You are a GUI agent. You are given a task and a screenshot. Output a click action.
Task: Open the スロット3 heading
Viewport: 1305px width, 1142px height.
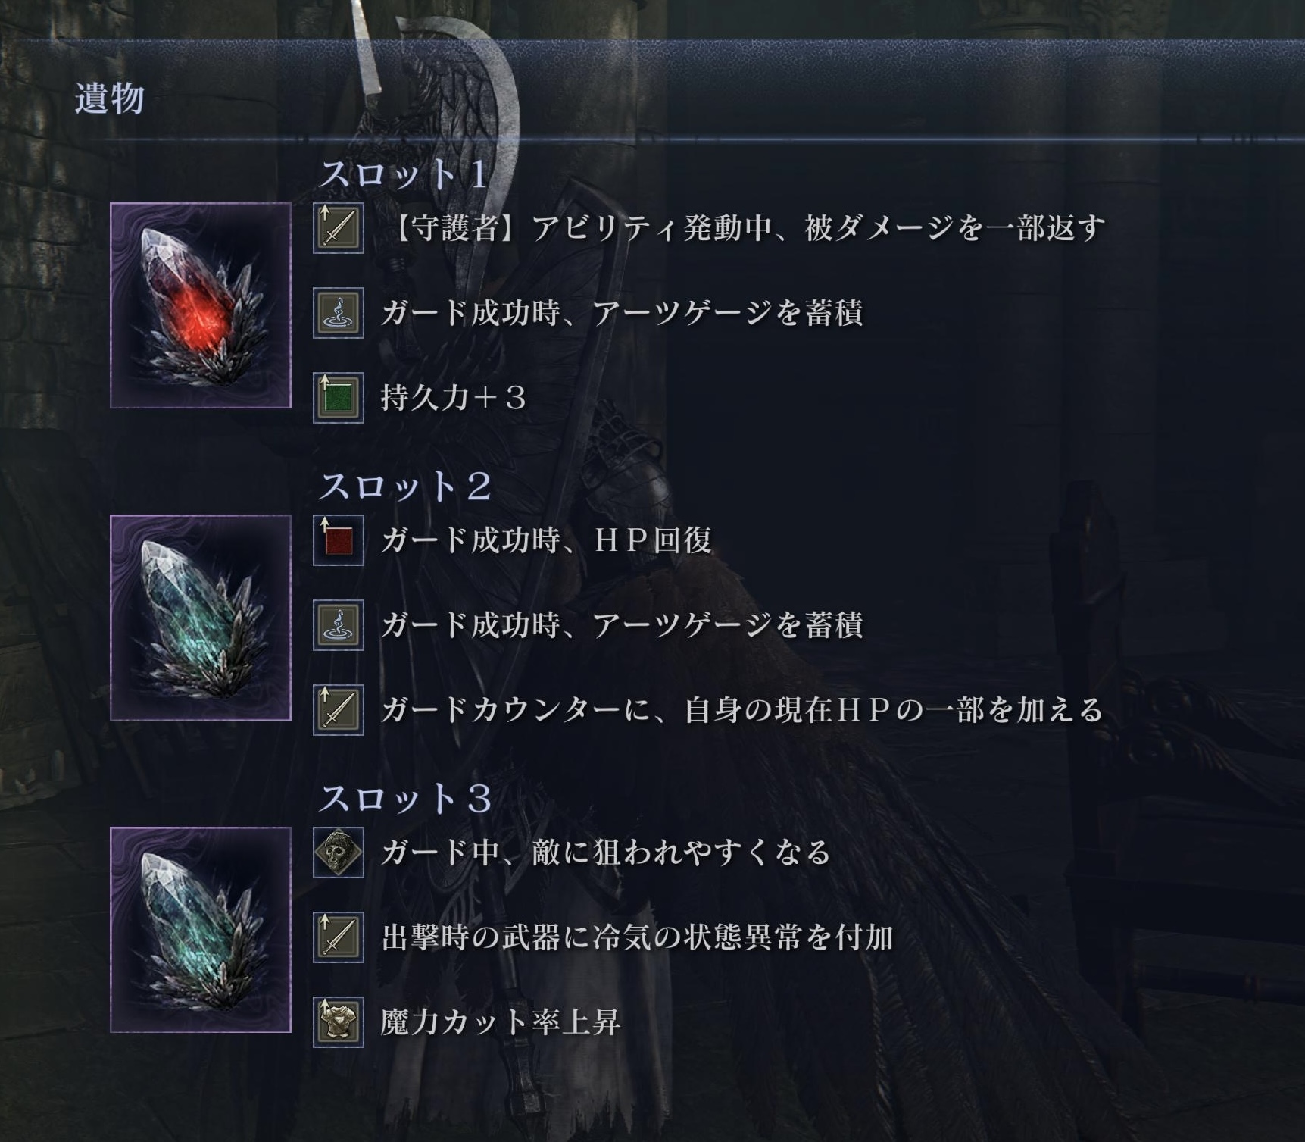tap(405, 799)
